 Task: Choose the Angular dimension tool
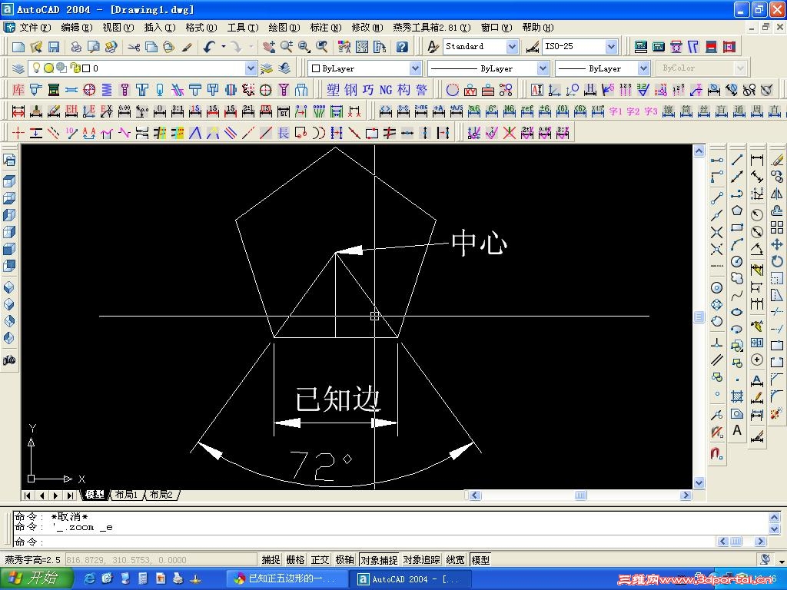[x=757, y=248]
